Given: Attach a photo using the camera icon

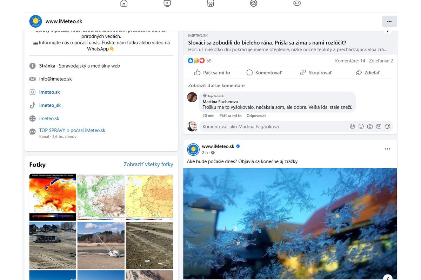Looking at the screenshot, I should [x=370, y=126].
